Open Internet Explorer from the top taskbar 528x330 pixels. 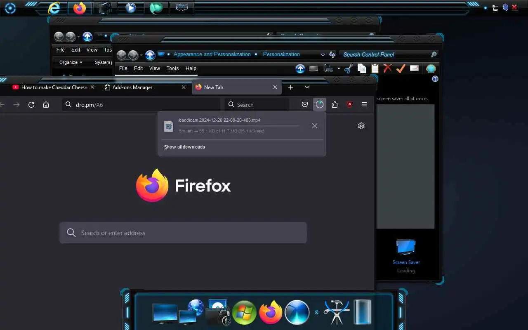54,8
